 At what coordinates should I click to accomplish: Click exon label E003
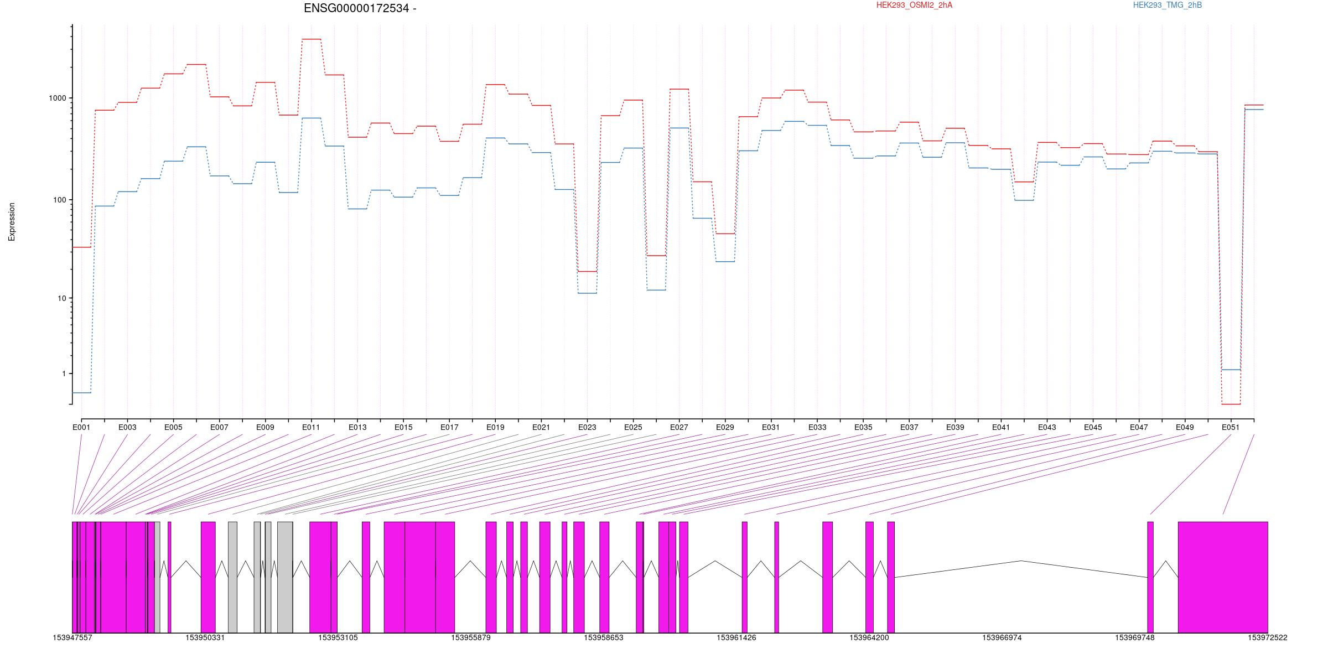pos(127,427)
